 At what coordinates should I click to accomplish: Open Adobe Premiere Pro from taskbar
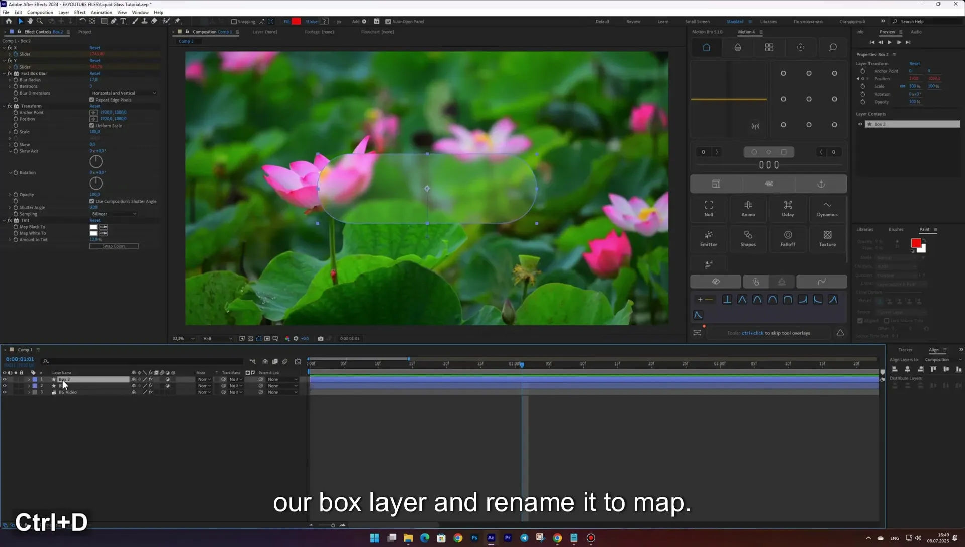(x=508, y=538)
